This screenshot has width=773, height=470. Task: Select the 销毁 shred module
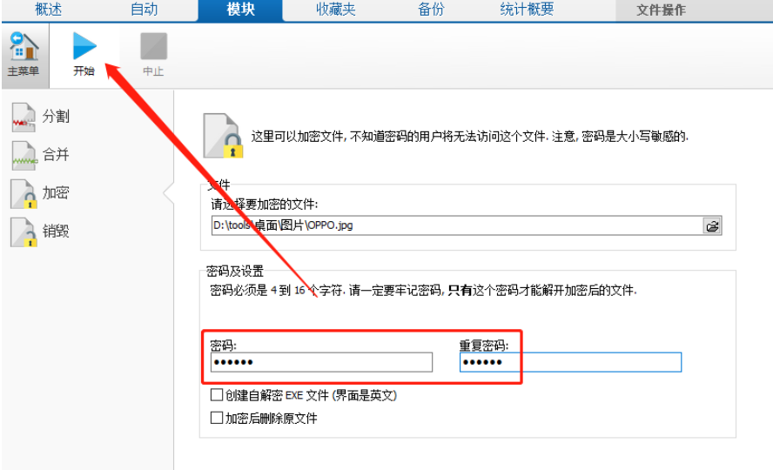click(41, 232)
